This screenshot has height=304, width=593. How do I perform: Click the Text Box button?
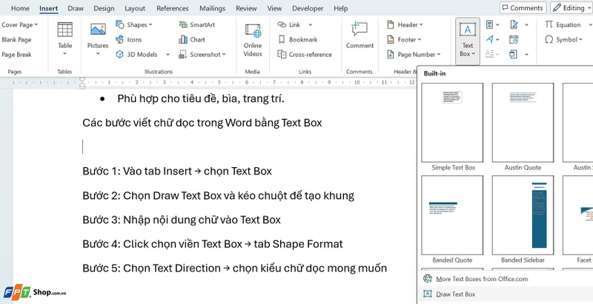coord(468,40)
